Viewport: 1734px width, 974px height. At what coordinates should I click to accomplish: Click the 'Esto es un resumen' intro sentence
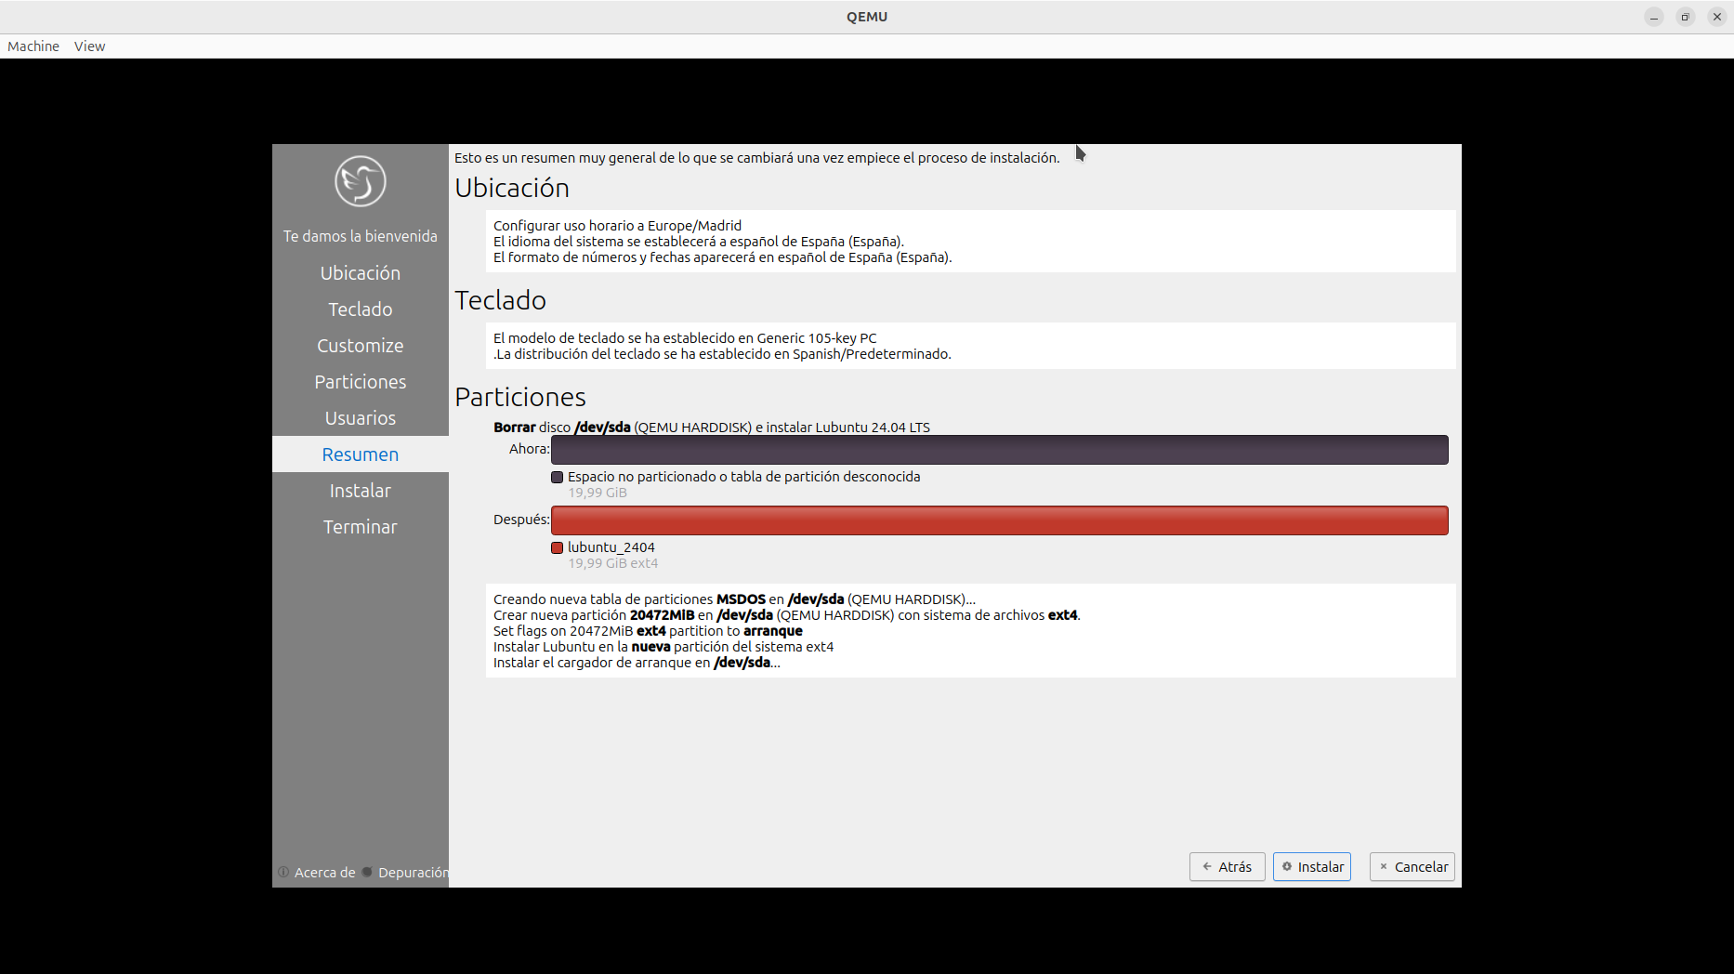tap(757, 158)
